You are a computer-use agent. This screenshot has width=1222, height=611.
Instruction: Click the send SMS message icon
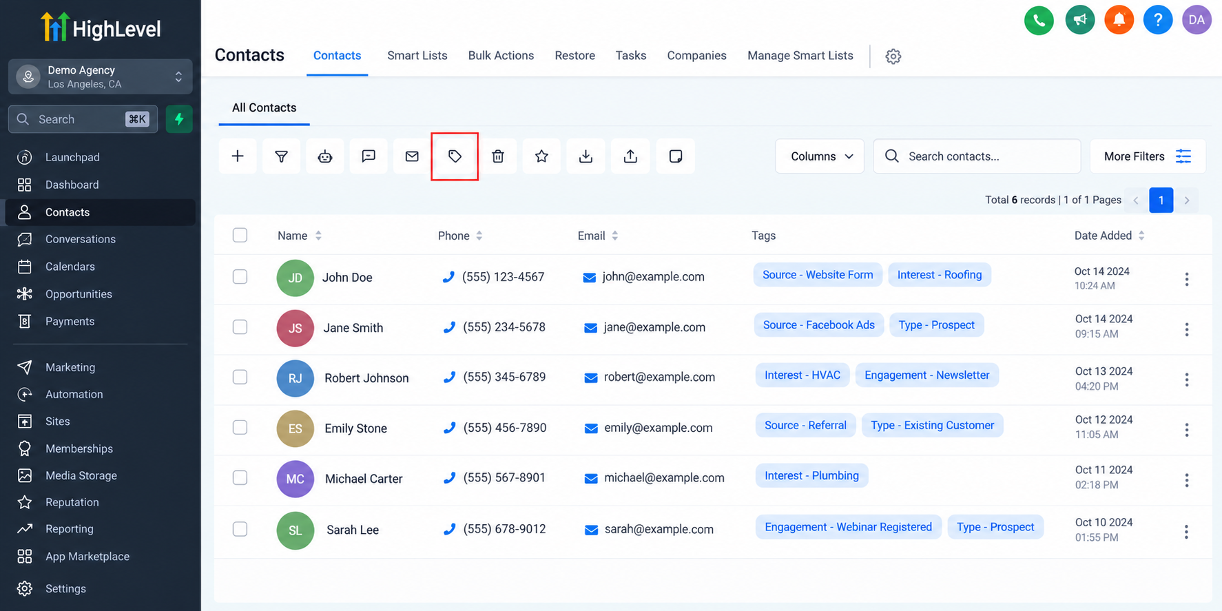tap(369, 156)
